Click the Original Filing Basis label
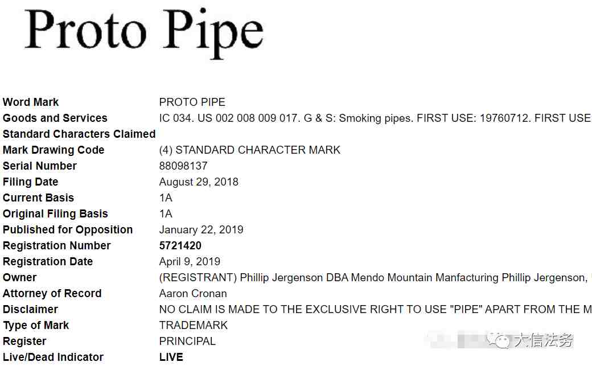 click(x=55, y=213)
